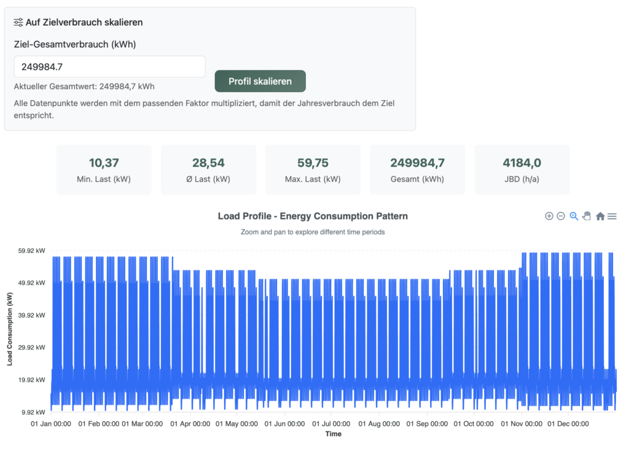Click the 59.92 kW y-axis label
This screenshot has width=629, height=449.
(x=32, y=251)
